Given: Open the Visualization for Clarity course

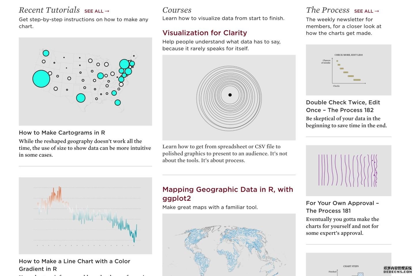Looking at the screenshot, I should tap(205, 33).
